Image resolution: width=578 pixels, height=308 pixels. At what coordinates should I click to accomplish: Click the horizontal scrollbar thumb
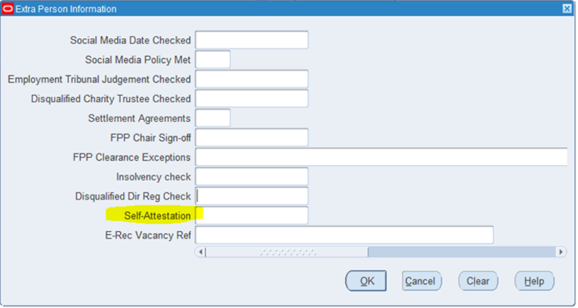click(287, 252)
